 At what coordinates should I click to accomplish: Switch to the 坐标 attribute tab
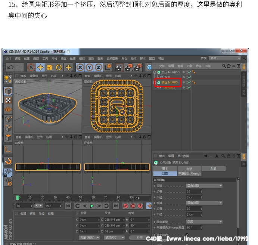coord(189,168)
